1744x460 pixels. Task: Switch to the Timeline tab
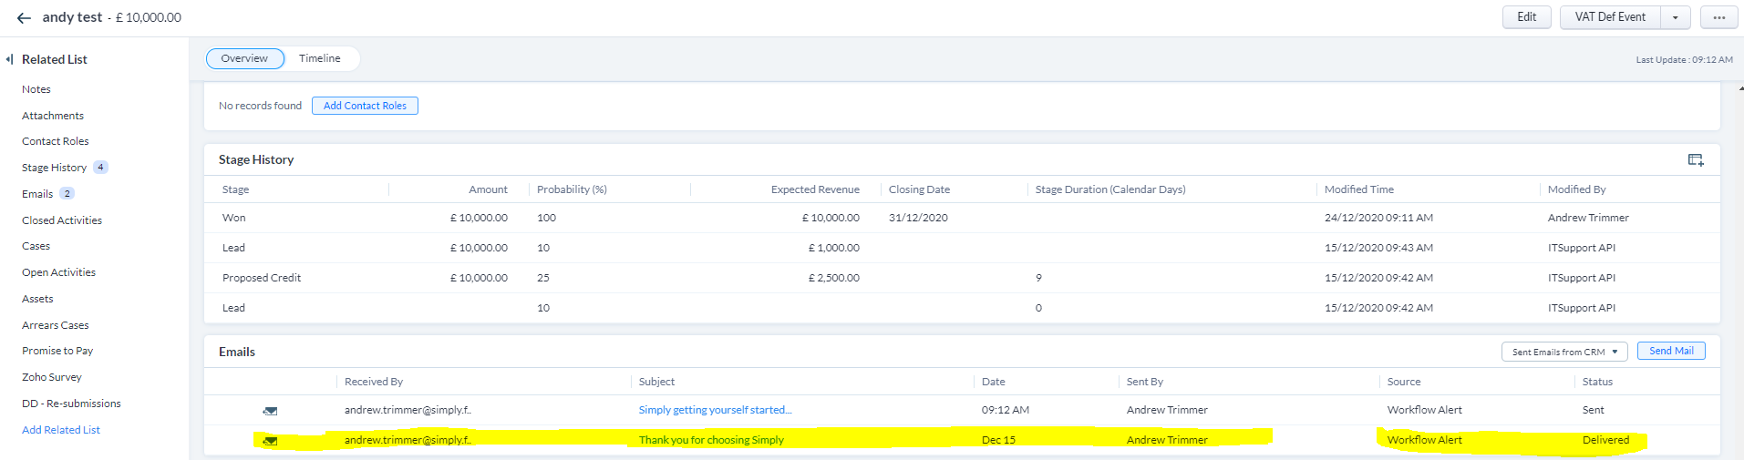319,58
